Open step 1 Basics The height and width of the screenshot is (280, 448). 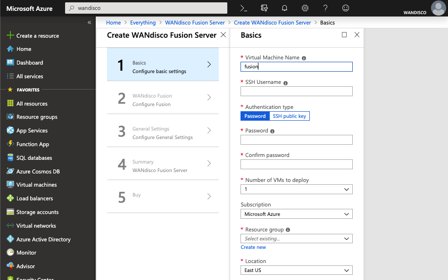163,65
